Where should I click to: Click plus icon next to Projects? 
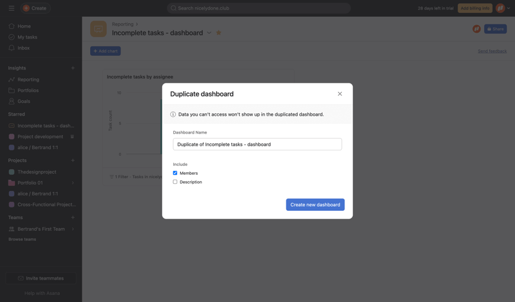pyautogui.click(x=73, y=161)
